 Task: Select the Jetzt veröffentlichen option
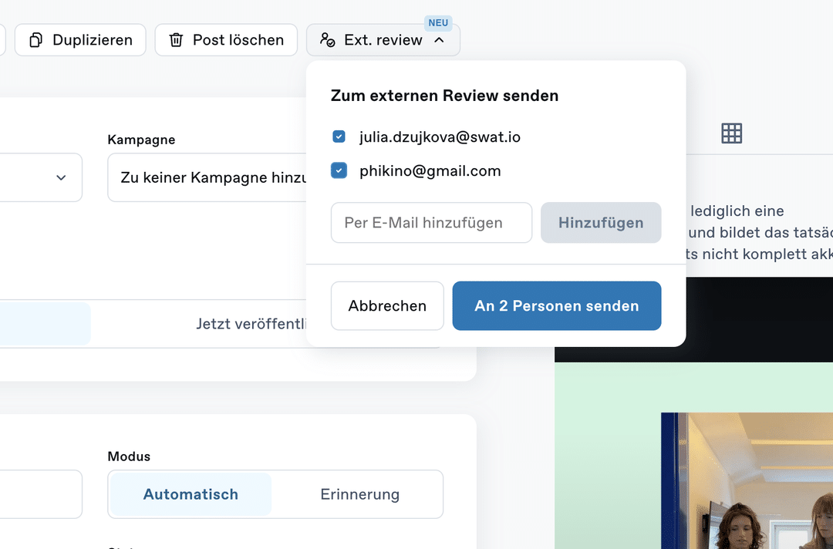pos(251,324)
